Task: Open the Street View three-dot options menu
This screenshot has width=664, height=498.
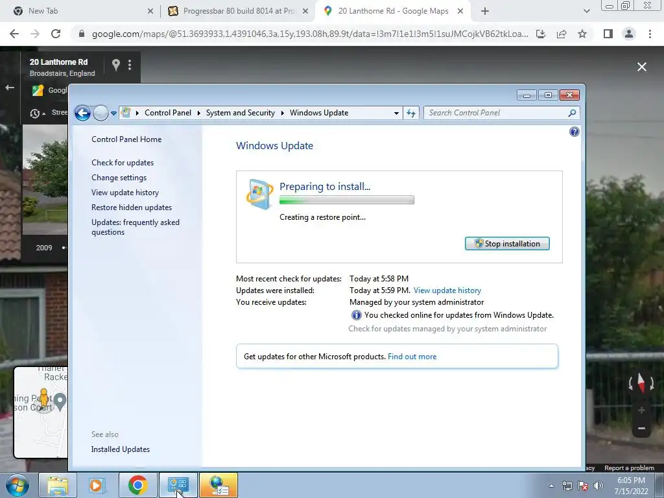Action: click(x=130, y=65)
